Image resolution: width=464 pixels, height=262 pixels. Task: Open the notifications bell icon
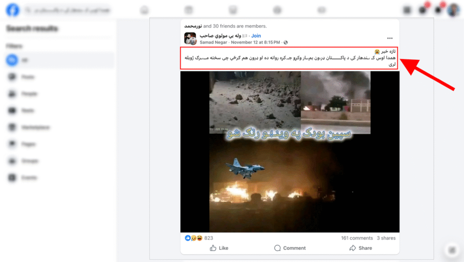[x=438, y=10]
